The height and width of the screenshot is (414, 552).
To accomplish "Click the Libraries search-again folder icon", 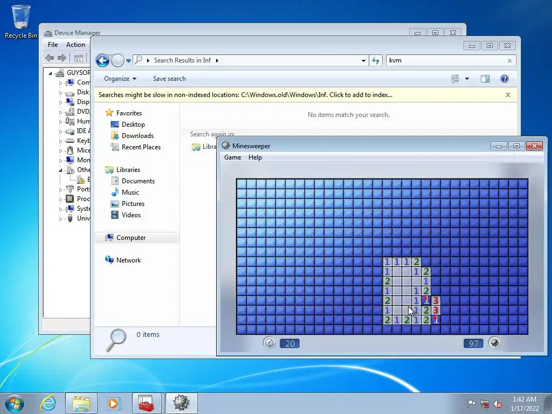I will [x=196, y=147].
